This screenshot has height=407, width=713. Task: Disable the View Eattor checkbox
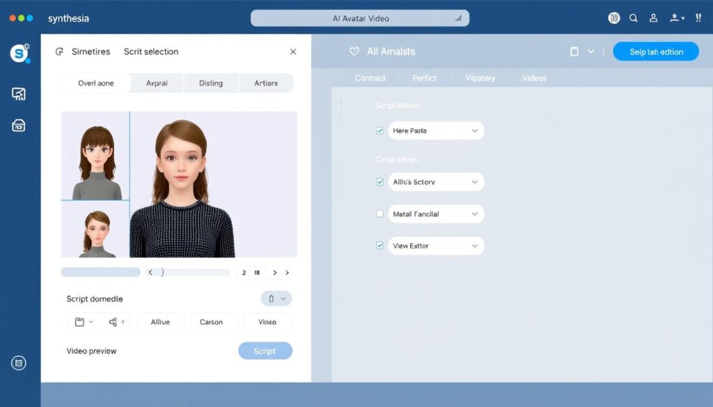pyautogui.click(x=379, y=246)
